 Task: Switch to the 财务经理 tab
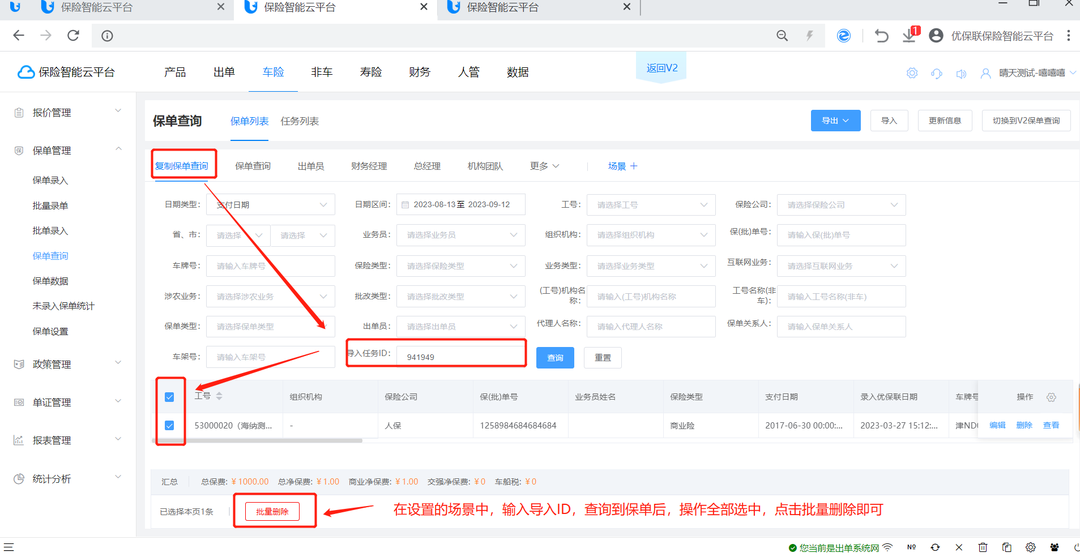(369, 166)
